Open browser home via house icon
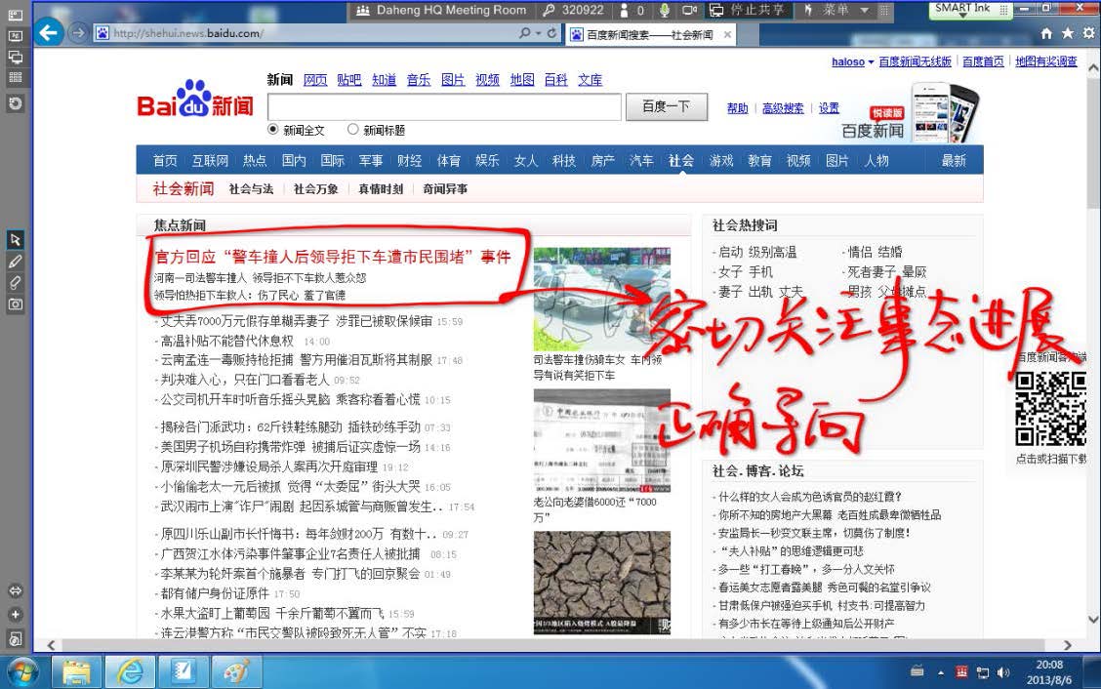The width and height of the screenshot is (1101, 689). tap(1046, 33)
